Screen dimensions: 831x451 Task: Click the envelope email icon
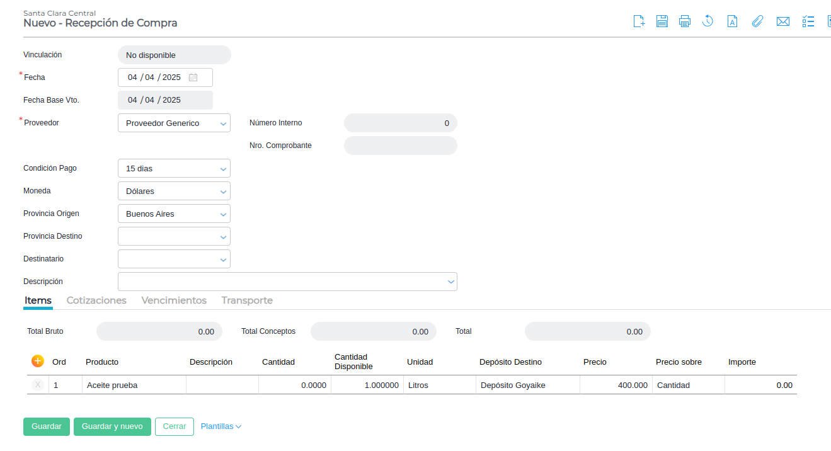tap(783, 21)
